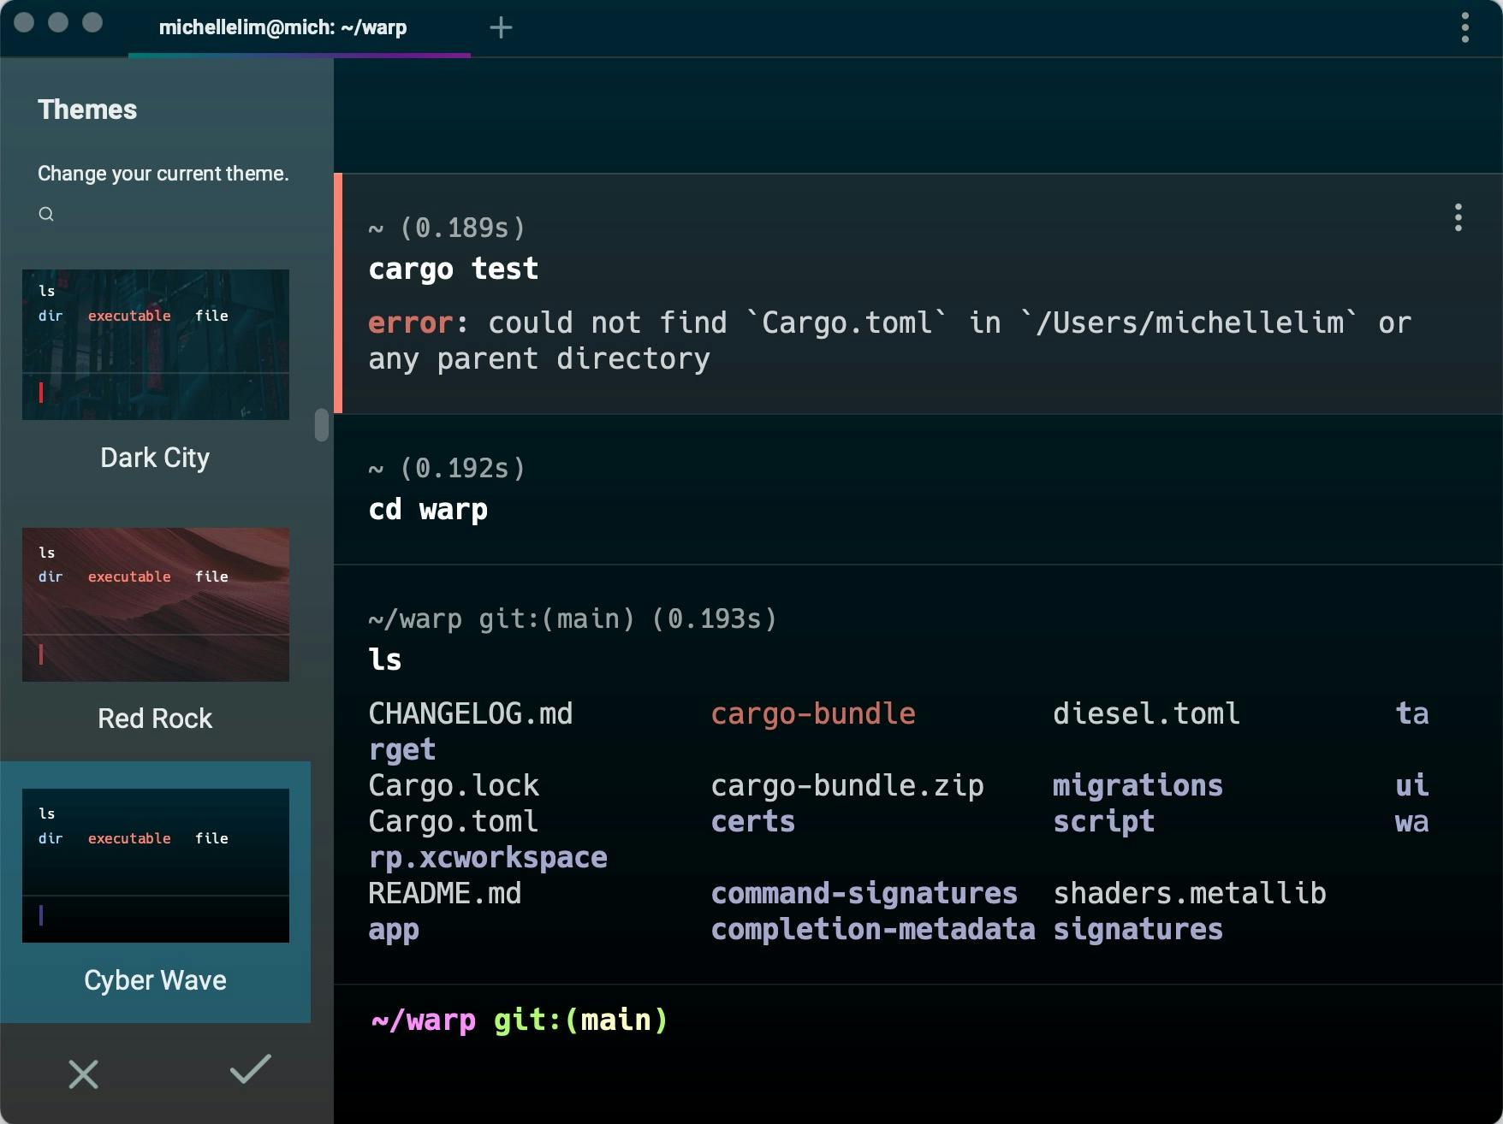Viewport: 1503px width, 1124px height.
Task: Click Cargo.lock in the ls output
Action: pyautogui.click(x=454, y=785)
